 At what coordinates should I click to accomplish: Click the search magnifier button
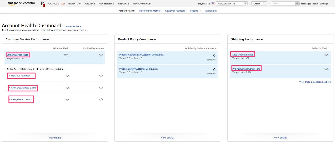[x=297, y=4]
